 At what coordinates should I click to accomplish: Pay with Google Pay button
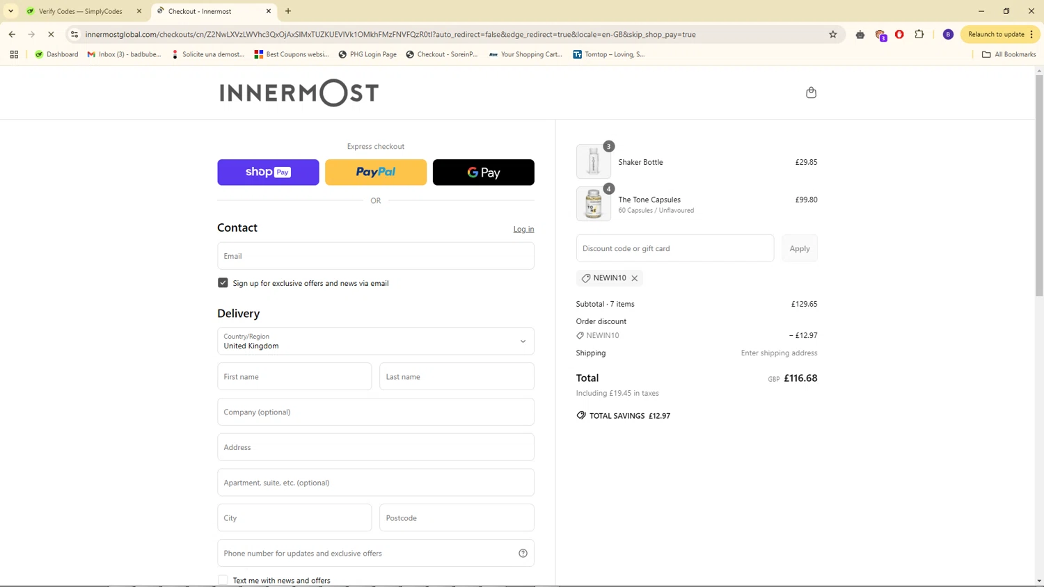point(484,172)
